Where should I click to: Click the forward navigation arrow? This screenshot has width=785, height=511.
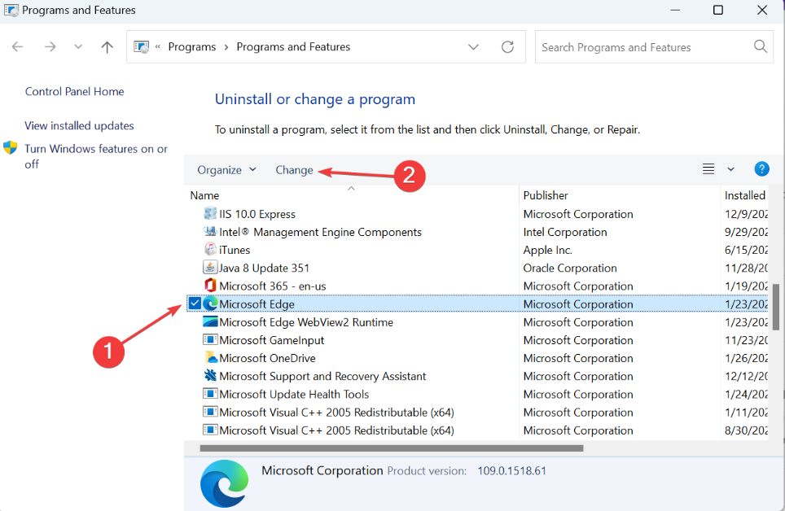tap(49, 46)
